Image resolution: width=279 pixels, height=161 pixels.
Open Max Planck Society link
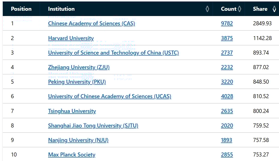(72, 155)
